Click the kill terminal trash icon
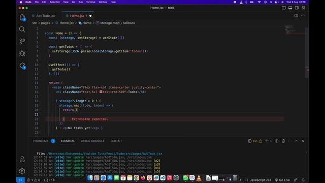 click(x=283, y=141)
